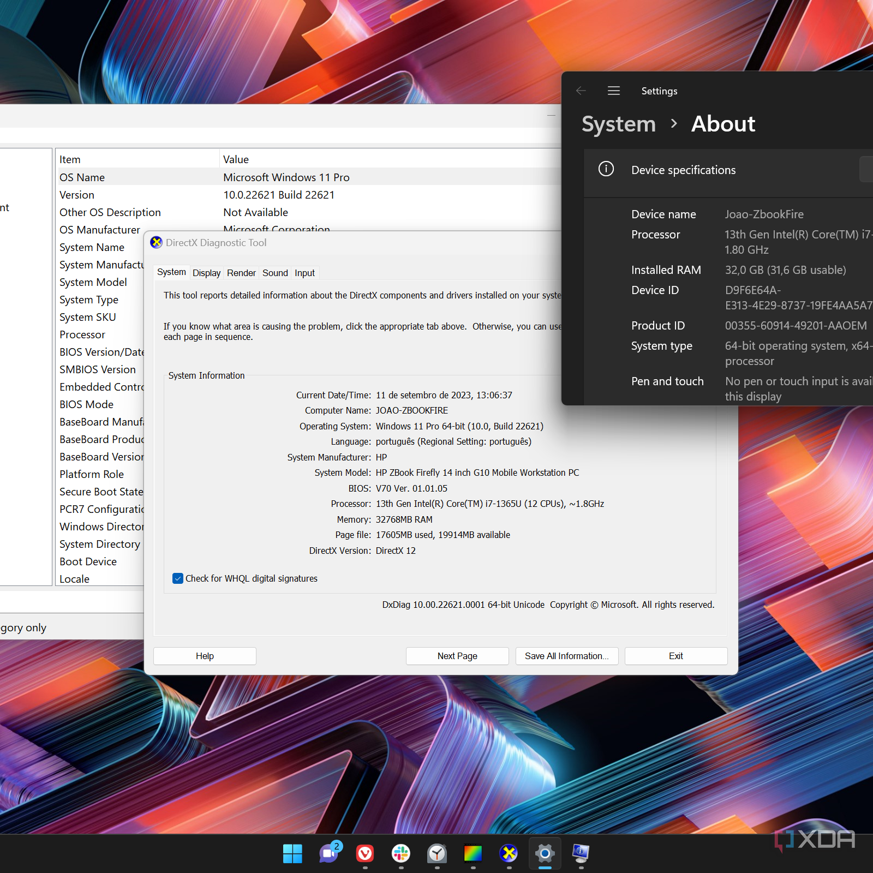Image resolution: width=873 pixels, height=873 pixels.
Task: Click the Settings gear in taskbar
Action: click(x=545, y=853)
